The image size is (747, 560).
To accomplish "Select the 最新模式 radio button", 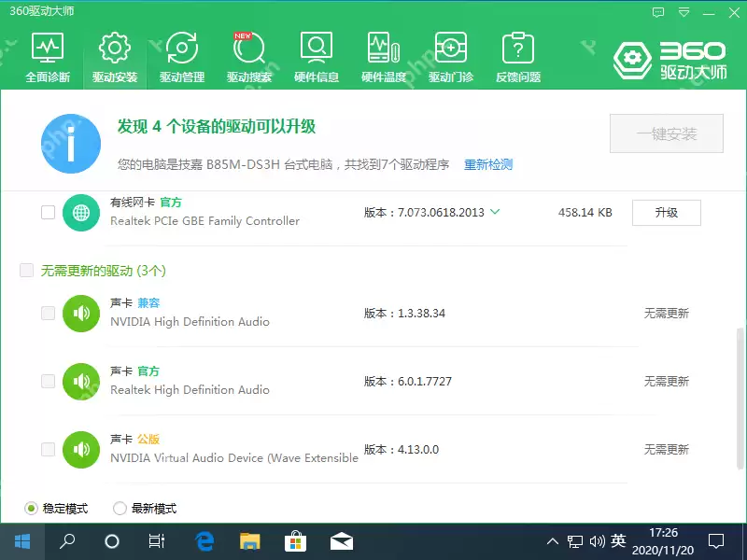I will pos(120,508).
